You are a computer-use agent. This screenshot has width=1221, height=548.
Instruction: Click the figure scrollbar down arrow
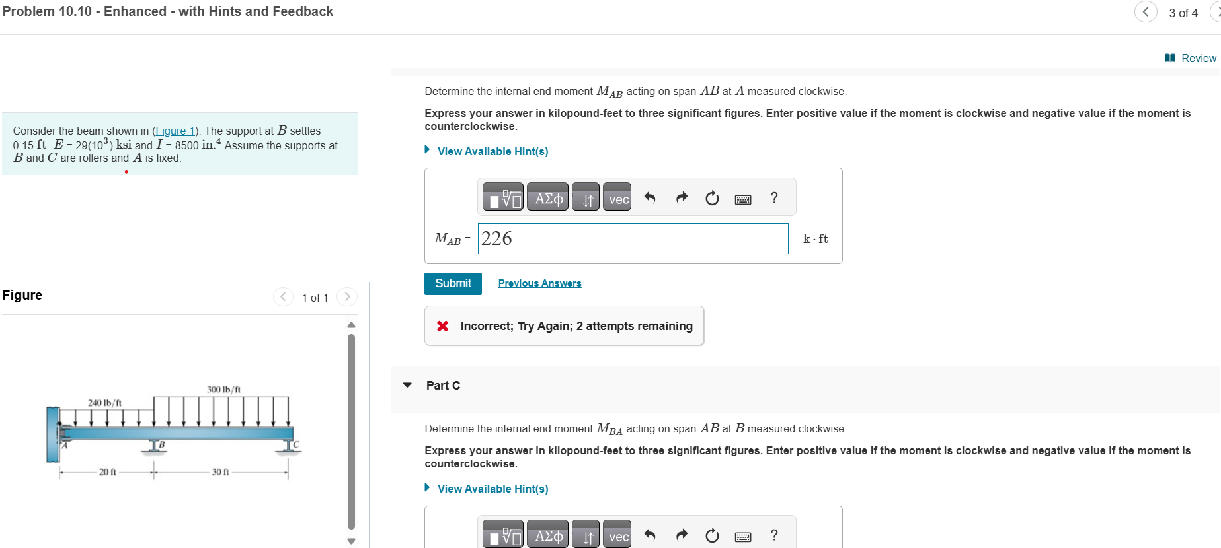tap(351, 541)
